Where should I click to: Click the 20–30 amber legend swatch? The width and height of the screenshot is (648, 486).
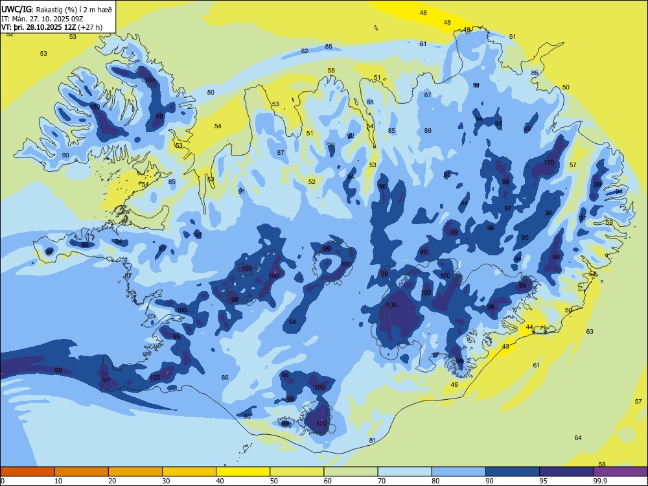tap(135, 472)
